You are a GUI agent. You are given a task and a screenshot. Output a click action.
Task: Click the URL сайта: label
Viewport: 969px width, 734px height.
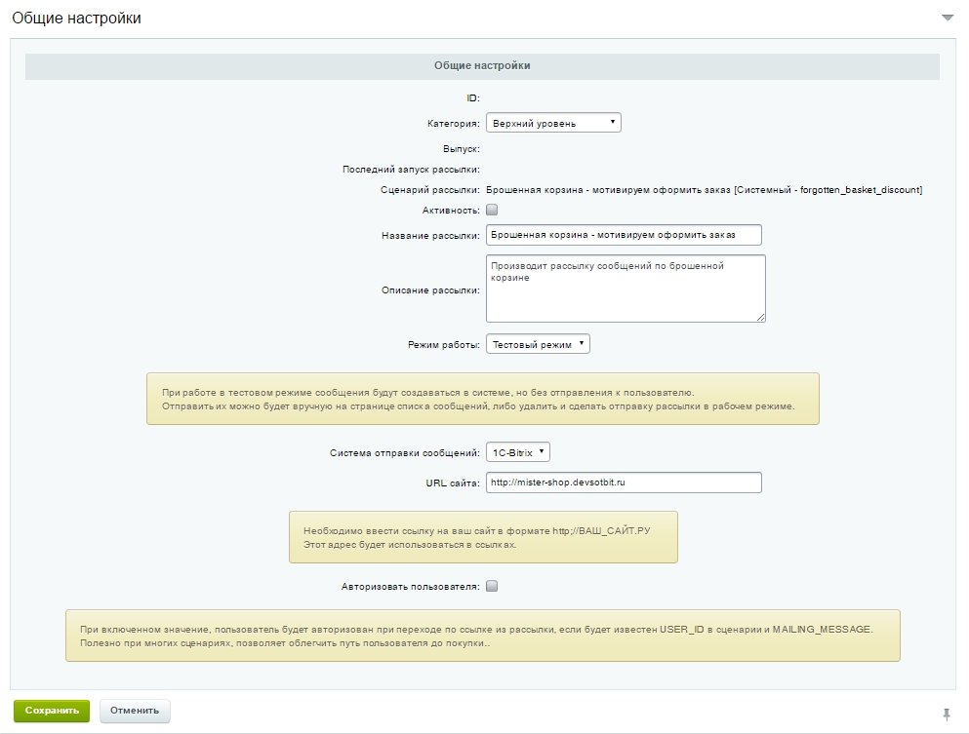(453, 483)
